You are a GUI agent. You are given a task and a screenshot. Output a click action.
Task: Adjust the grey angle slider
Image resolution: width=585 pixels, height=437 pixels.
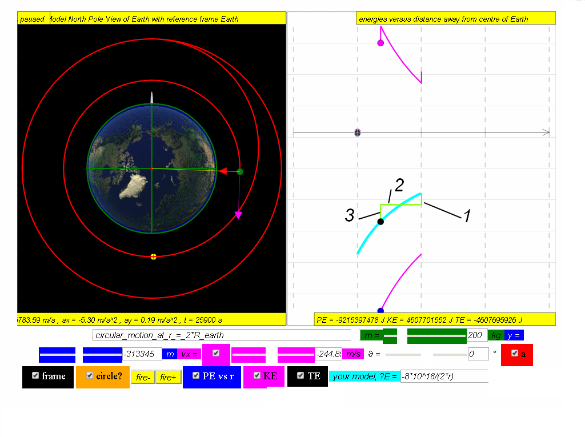coord(426,355)
